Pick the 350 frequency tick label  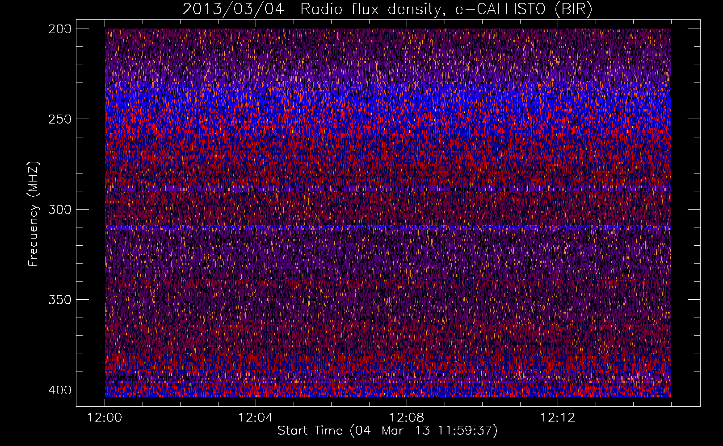click(x=59, y=300)
